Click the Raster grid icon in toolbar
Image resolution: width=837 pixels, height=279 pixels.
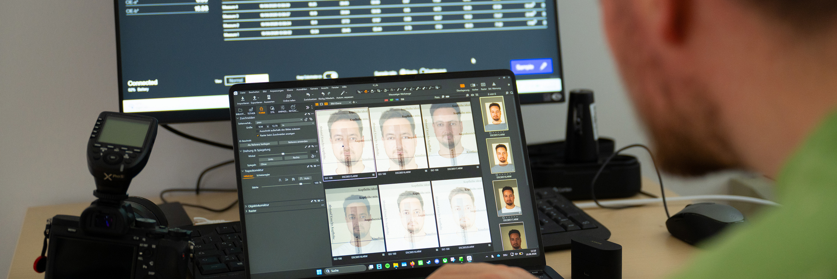(x=483, y=84)
